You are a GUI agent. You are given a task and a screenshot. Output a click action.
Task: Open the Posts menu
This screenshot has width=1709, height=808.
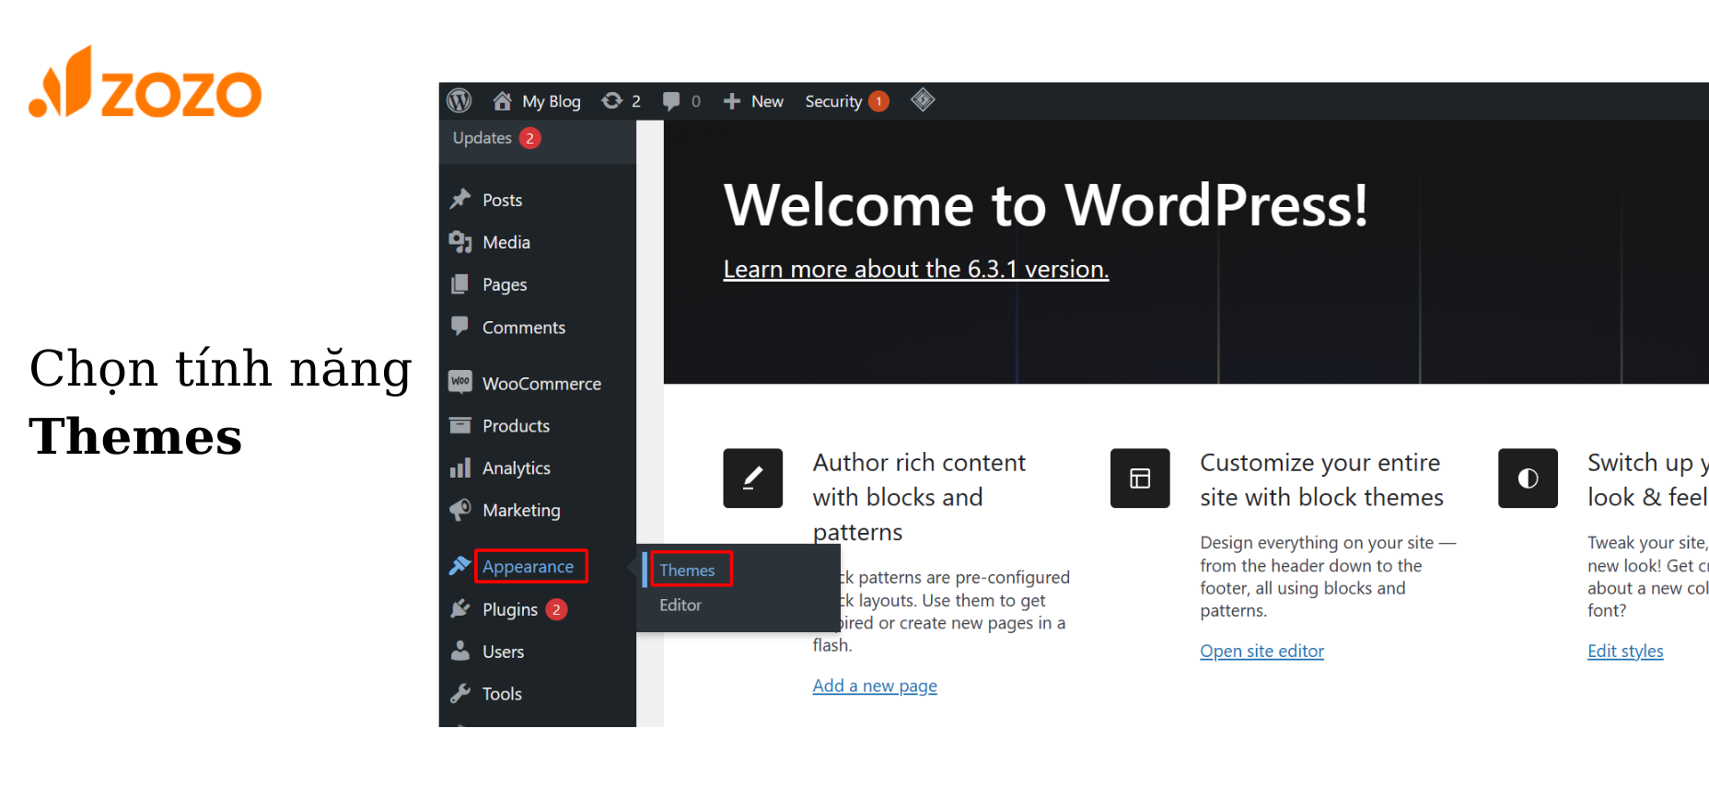pyautogui.click(x=502, y=200)
